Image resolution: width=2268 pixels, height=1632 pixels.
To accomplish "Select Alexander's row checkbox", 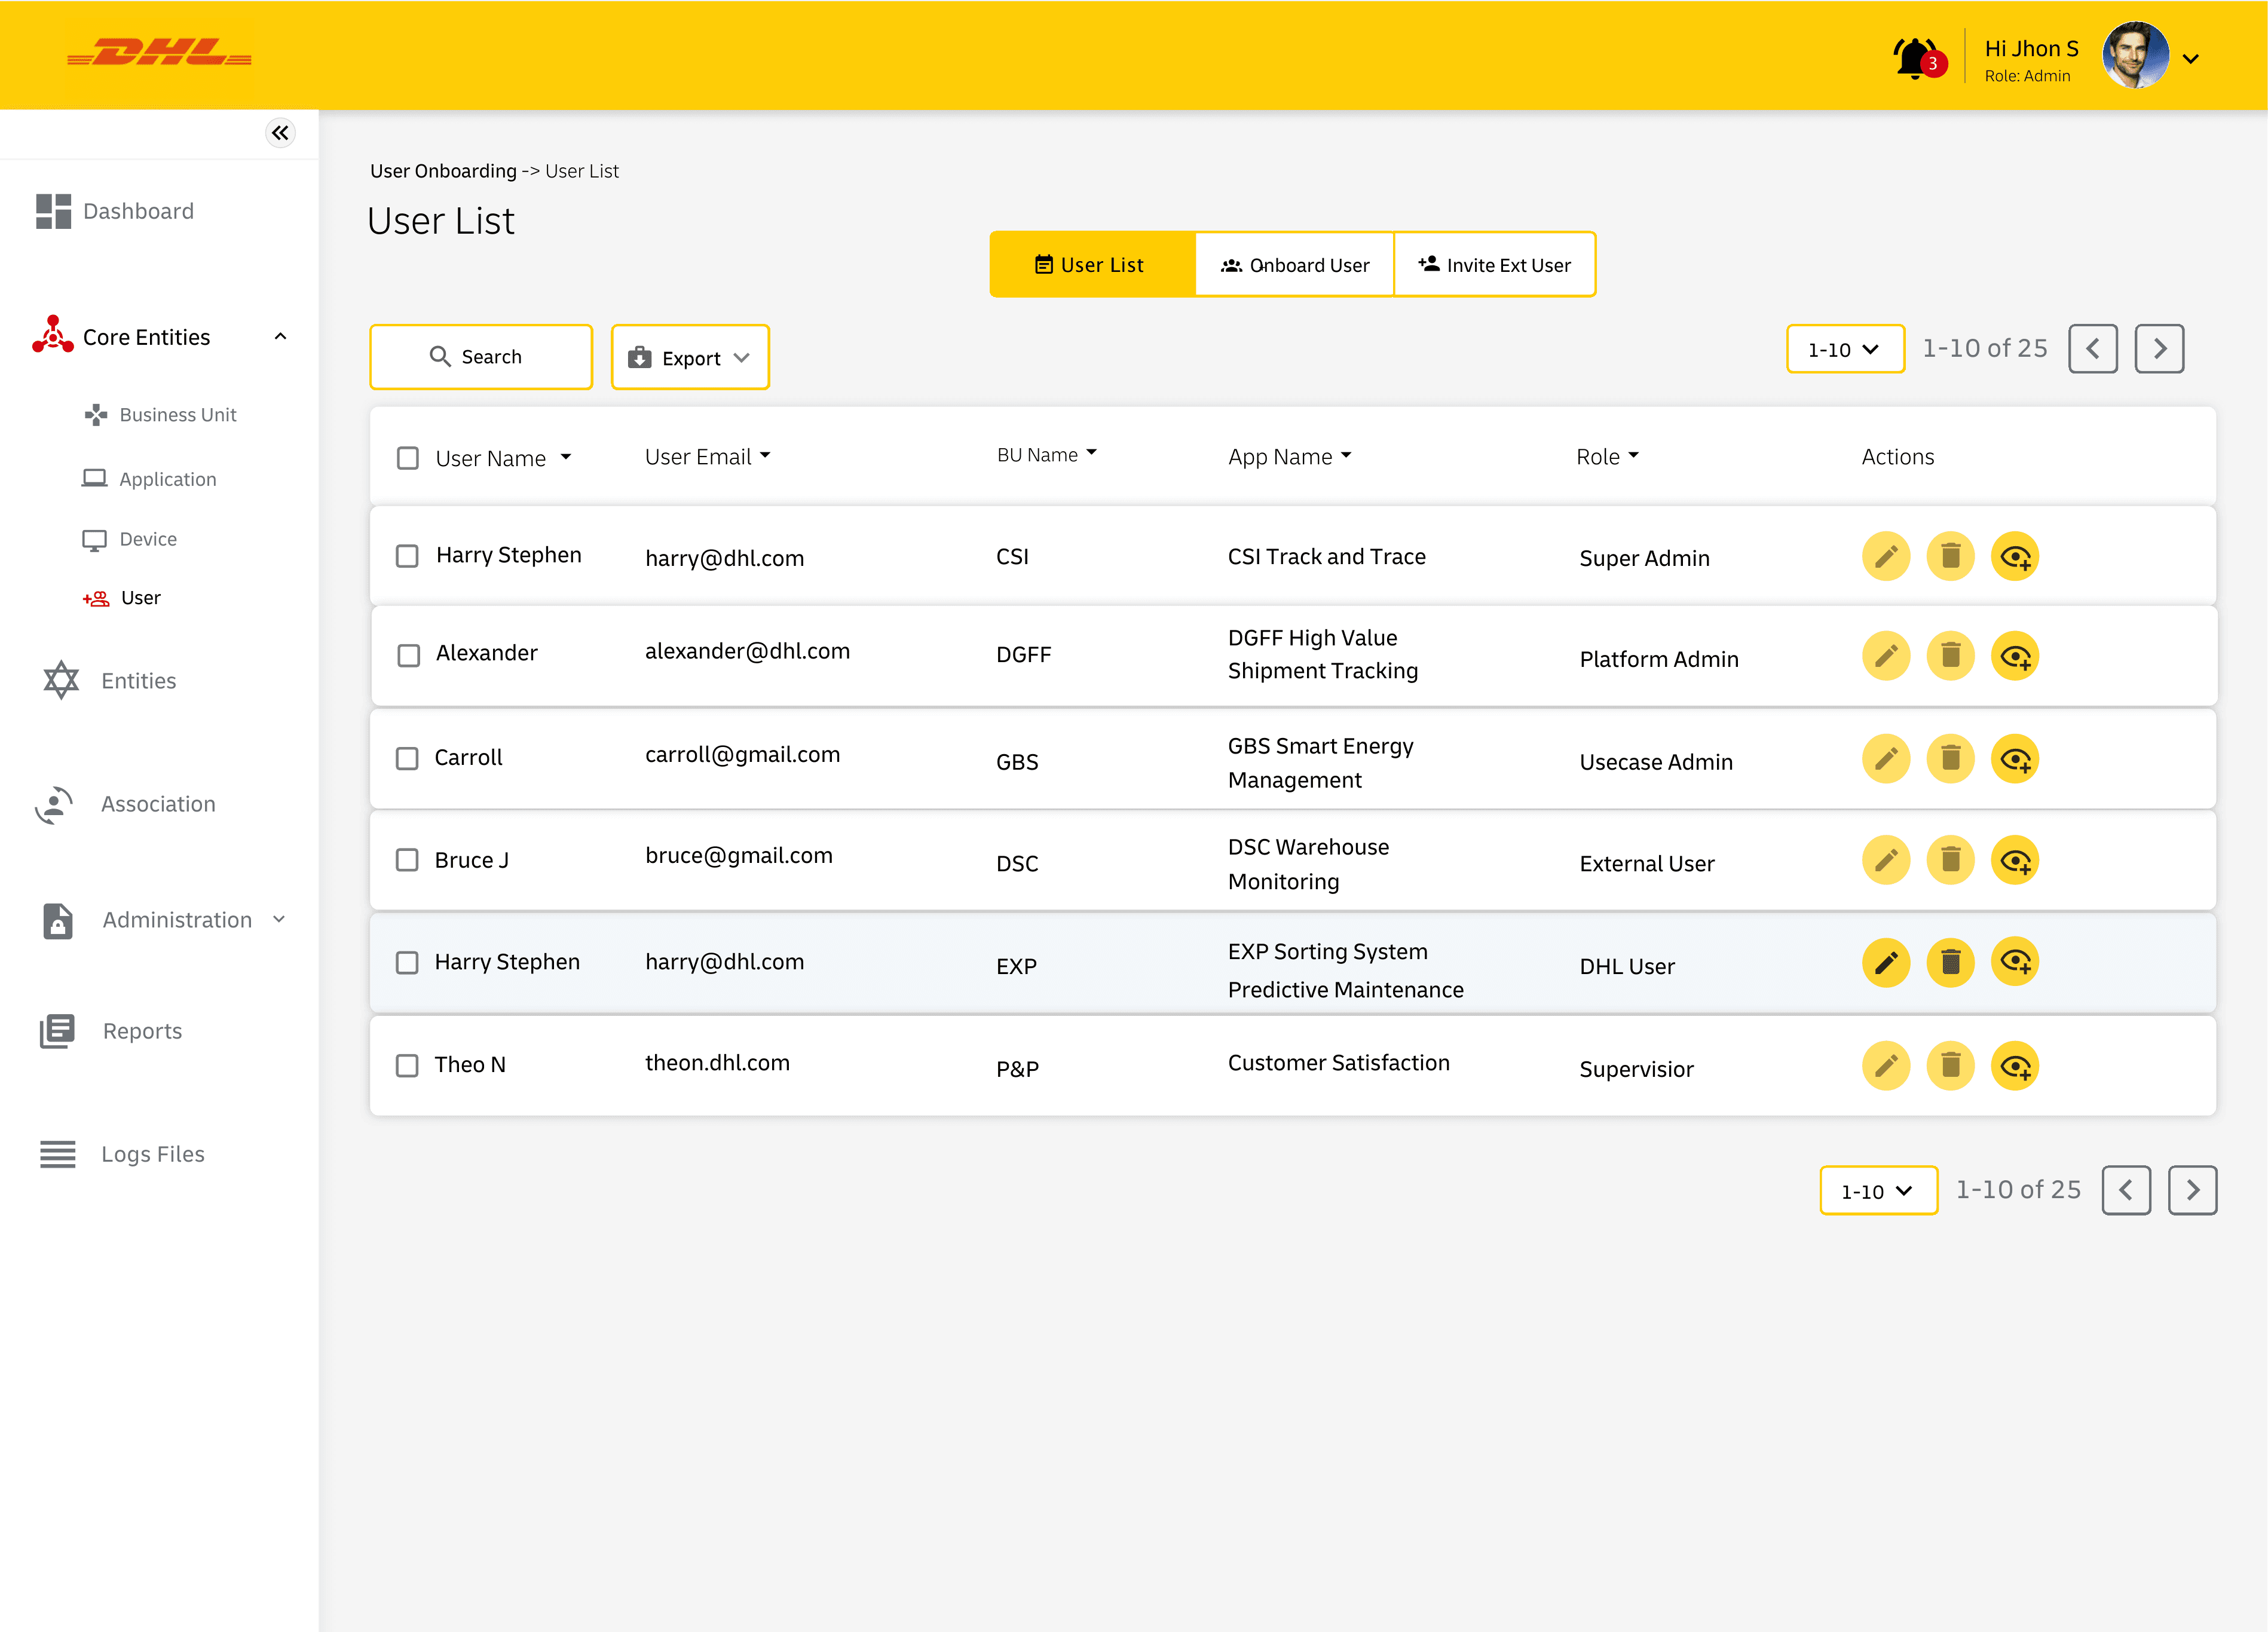I will [x=409, y=656].
